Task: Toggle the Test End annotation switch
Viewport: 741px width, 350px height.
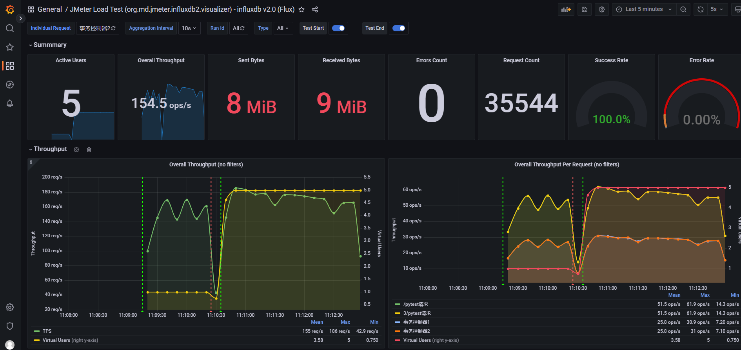Action: (399, 28)
